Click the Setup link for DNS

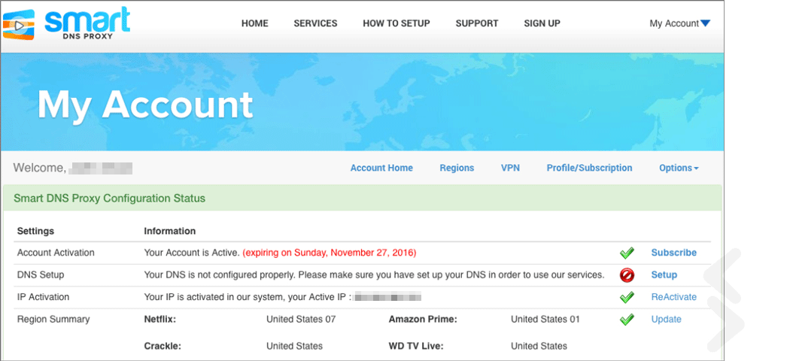tap(664, 275)
